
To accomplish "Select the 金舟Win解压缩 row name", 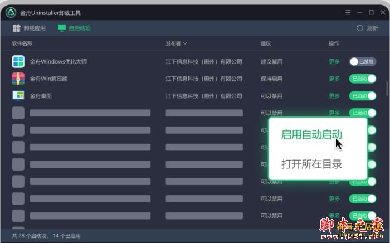I will (x=48, y=79).
